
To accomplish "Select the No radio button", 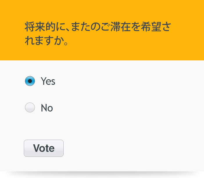I will tap(30, 108).
